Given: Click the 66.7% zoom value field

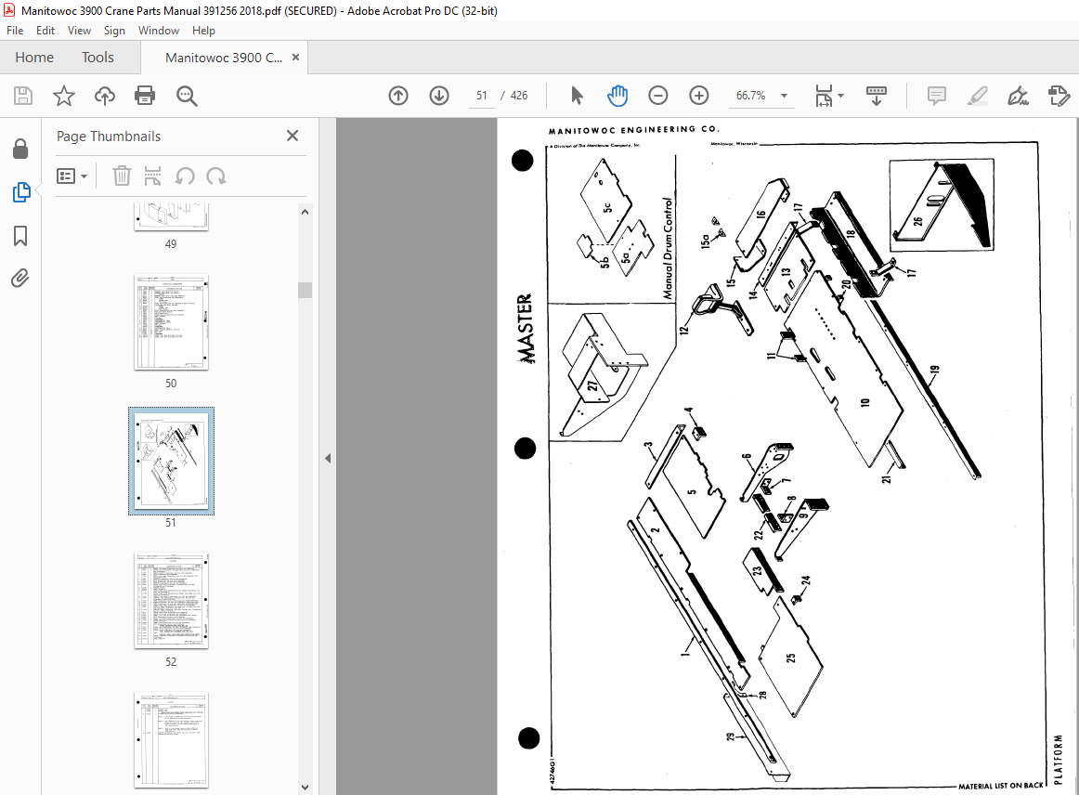Looking at the screenshot, I should [751, 96].
